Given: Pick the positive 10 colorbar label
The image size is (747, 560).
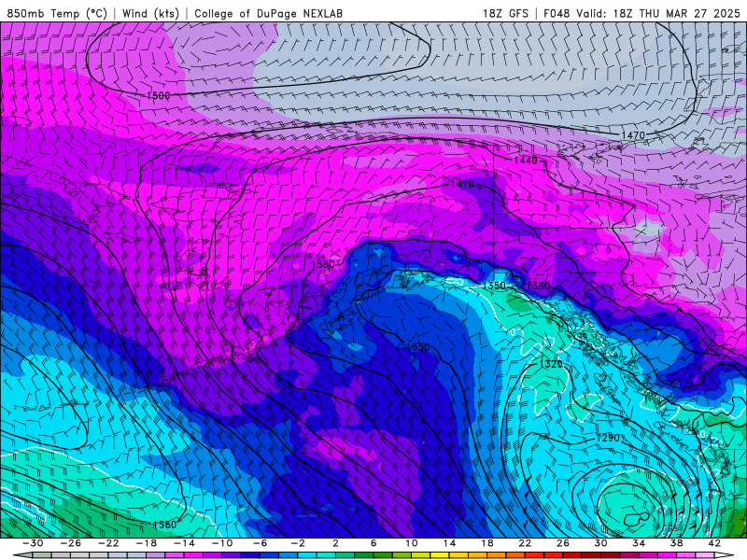Looking at the screenshot, I should pos(412,543).
